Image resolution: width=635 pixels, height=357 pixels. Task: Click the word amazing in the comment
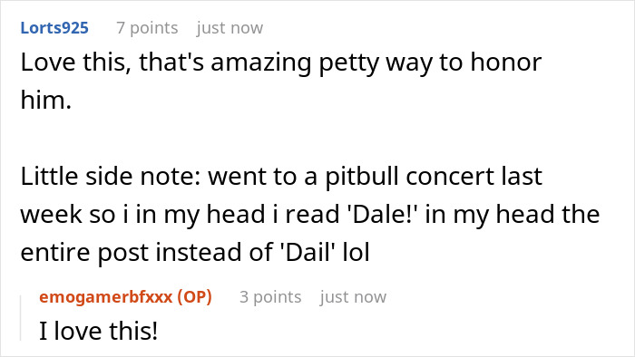261,63
